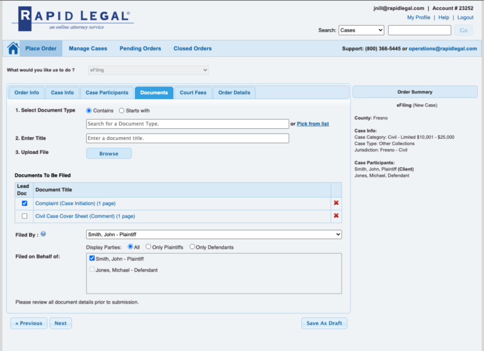Switch to the Court Fees tab
484x351 pixels.
tap(193, 93)
